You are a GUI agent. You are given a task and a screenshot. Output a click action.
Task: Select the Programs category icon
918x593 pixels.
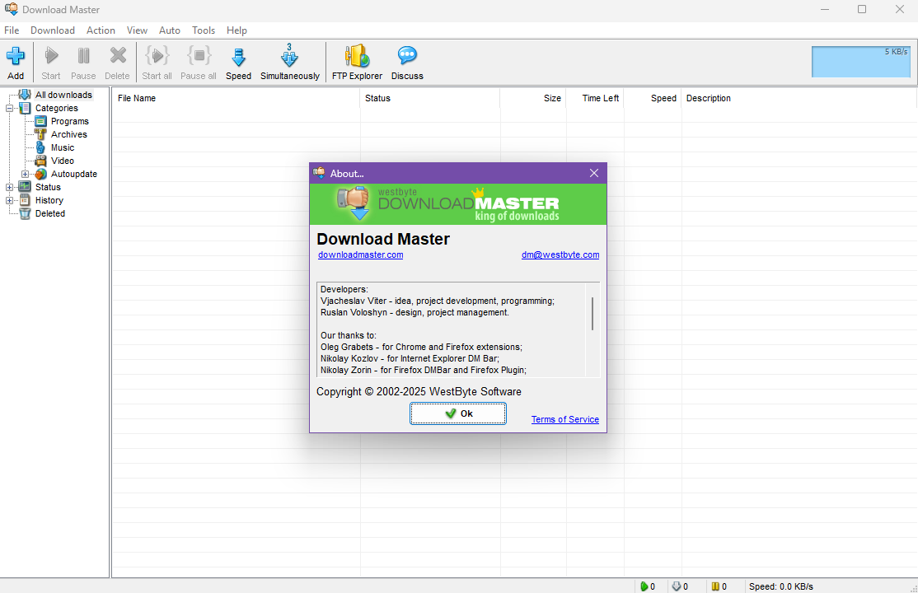pos(41,121)
